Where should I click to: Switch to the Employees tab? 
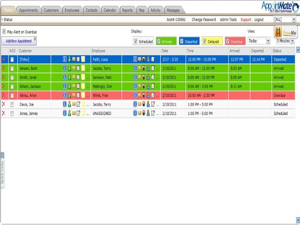coord(72,10)
